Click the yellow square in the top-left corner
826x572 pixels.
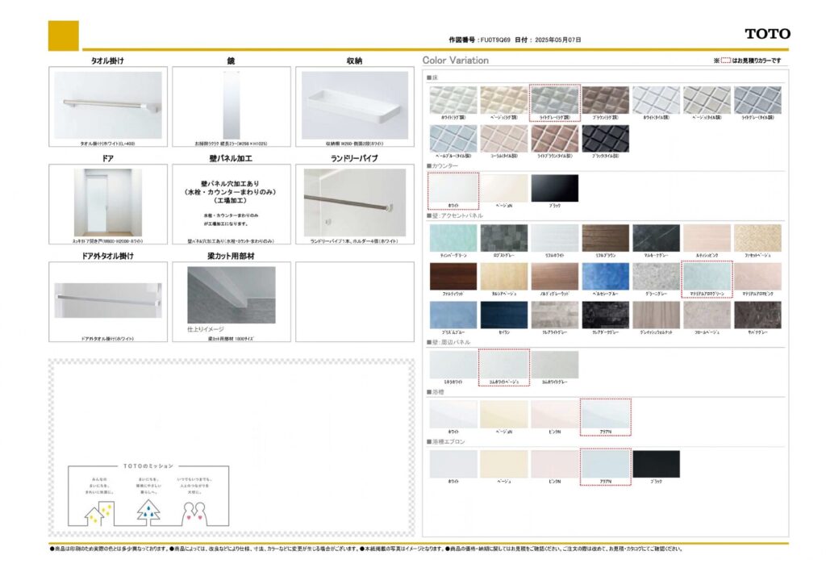[x=64, y=35]
